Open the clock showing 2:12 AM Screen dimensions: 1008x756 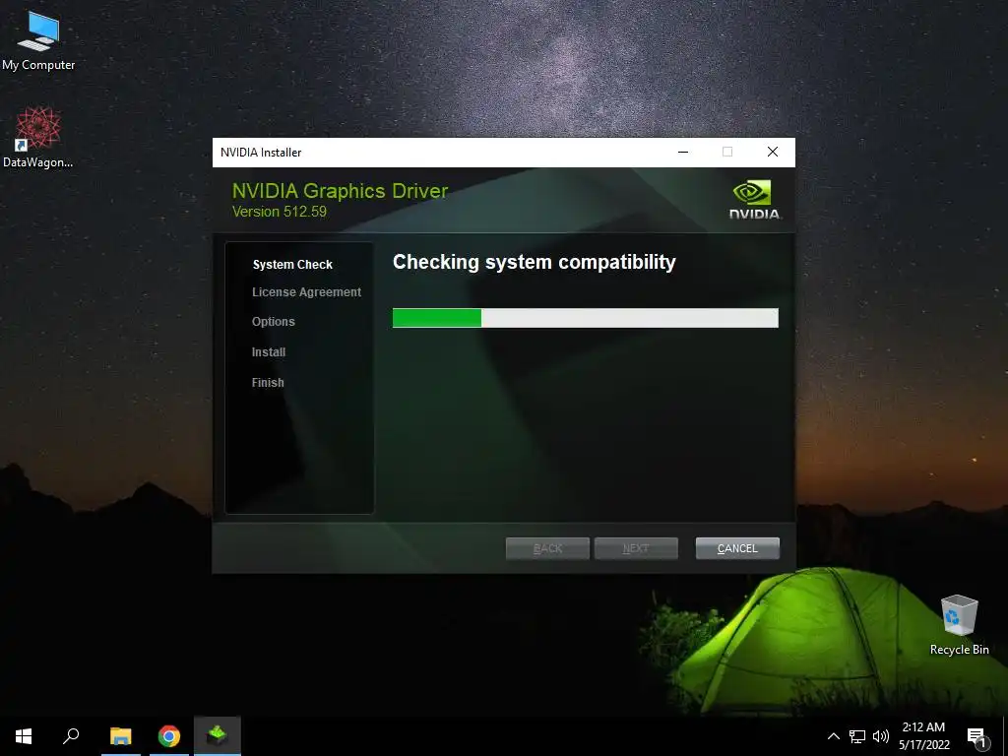[923, 736]
